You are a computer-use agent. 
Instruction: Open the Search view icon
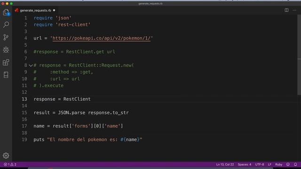tap(6, 24)
